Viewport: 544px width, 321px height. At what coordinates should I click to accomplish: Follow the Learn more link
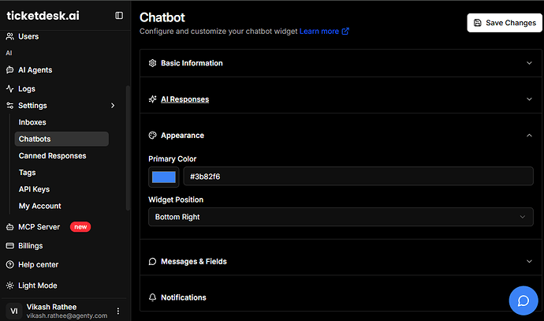pyautogui.click(x=319, y=32)
